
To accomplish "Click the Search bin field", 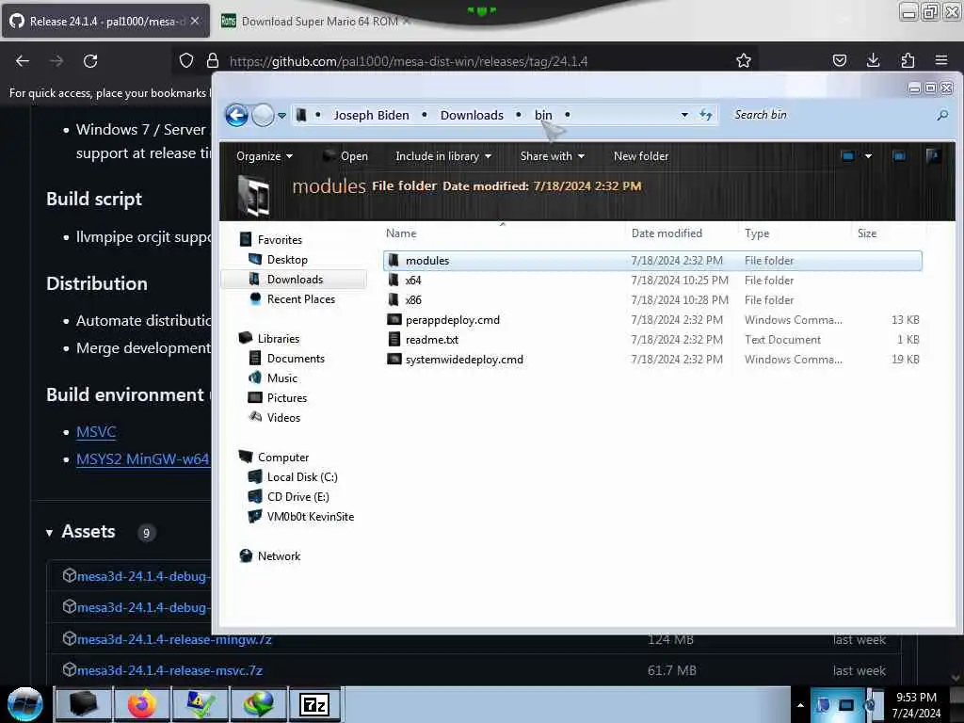I will (x=830, y=115).
